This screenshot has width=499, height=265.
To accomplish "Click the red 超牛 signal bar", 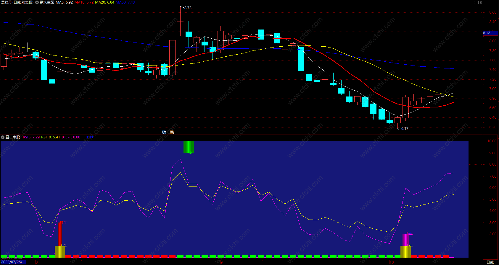I will (x=60, y=234).
